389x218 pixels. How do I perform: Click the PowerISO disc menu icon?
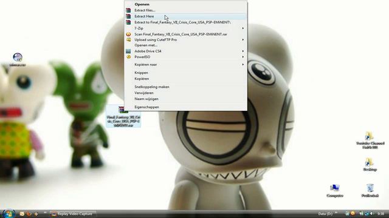128,57
